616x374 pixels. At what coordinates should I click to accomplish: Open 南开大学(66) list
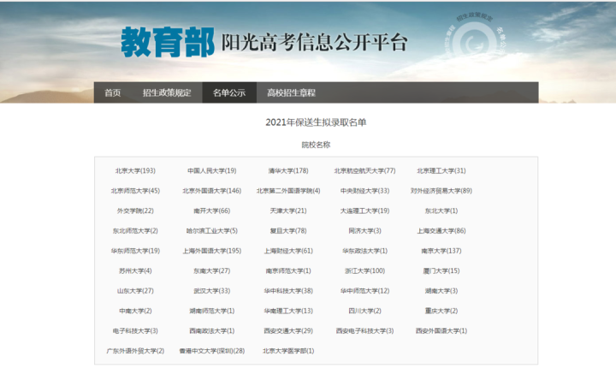(x=212, y=211)
